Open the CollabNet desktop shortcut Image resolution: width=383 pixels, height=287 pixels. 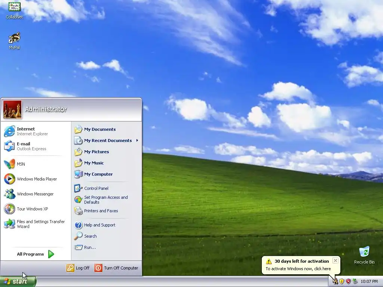coord(14,10)
